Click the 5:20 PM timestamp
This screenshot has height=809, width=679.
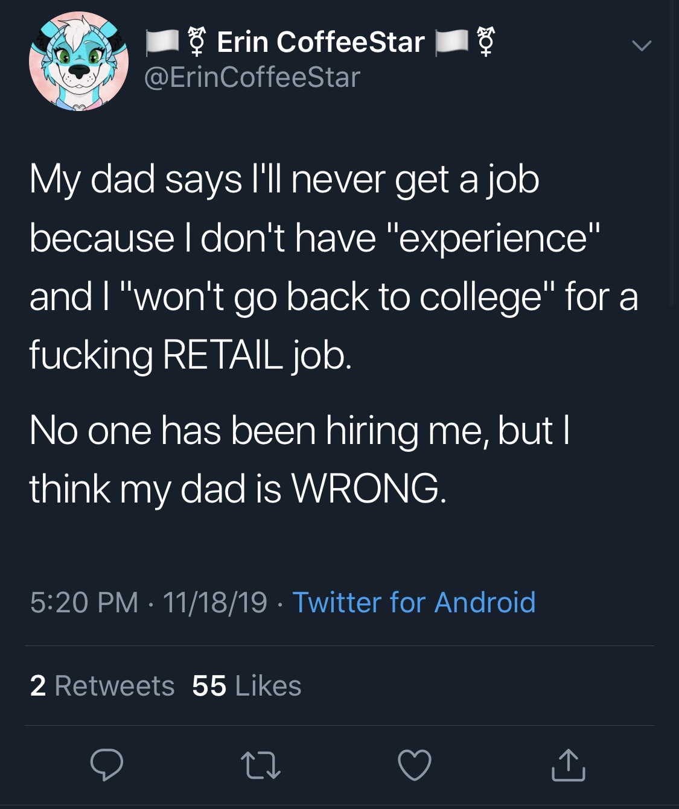84,602
